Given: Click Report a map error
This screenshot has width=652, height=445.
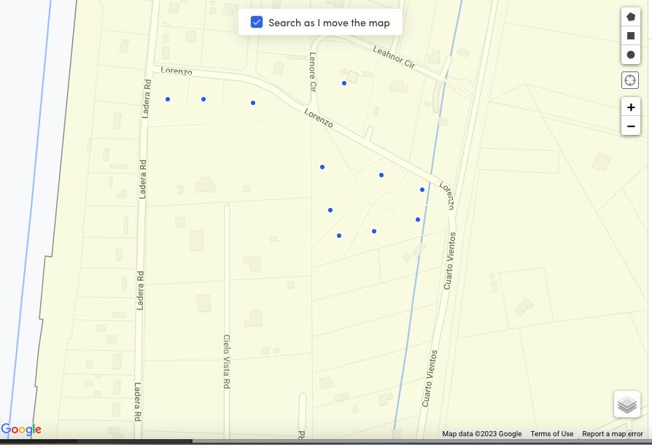Looking at the screenshot, I should 611,433.
